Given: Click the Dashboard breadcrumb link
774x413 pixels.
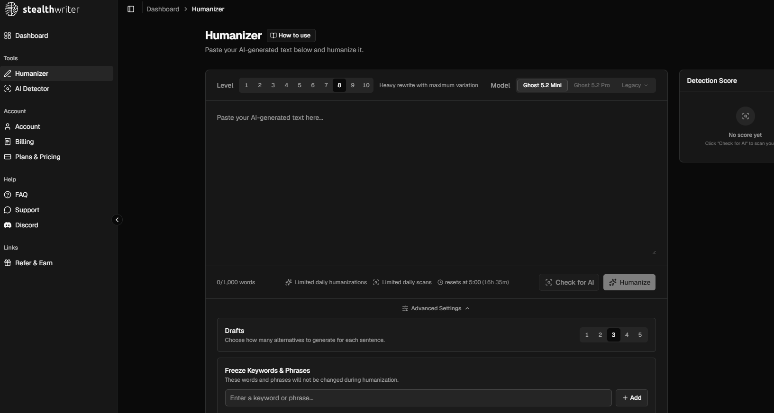Looking at the screenshot, I should click(x=163, y=9).
